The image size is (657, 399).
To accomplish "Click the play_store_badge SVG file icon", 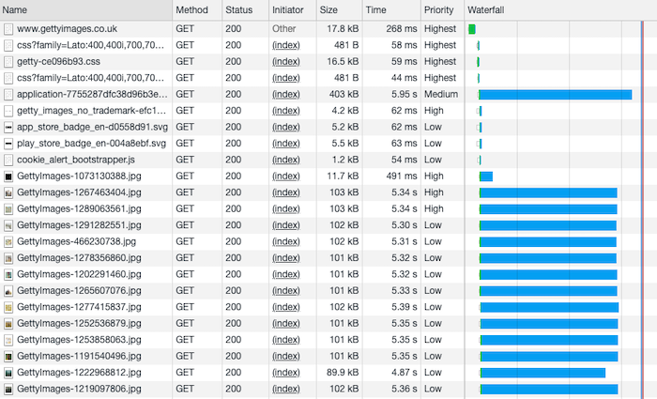I will tap(8, 144).
